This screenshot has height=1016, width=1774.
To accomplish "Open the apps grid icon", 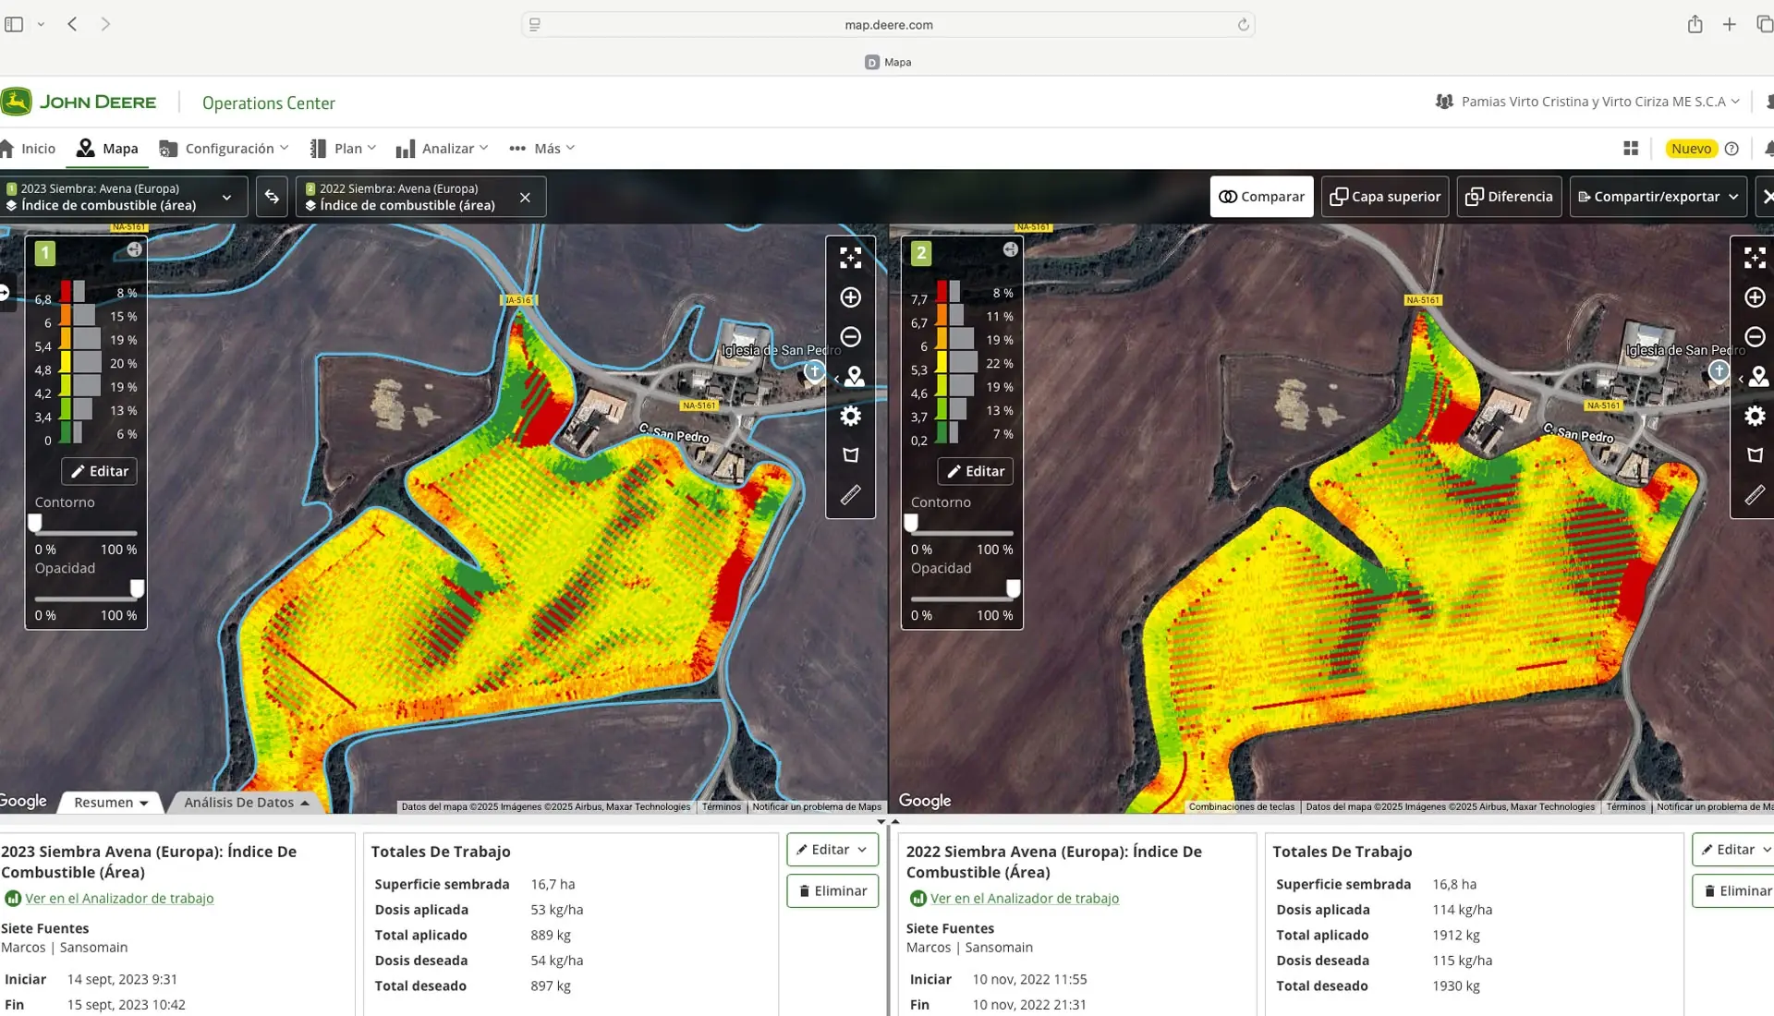I will click(x=1630, y=149).
